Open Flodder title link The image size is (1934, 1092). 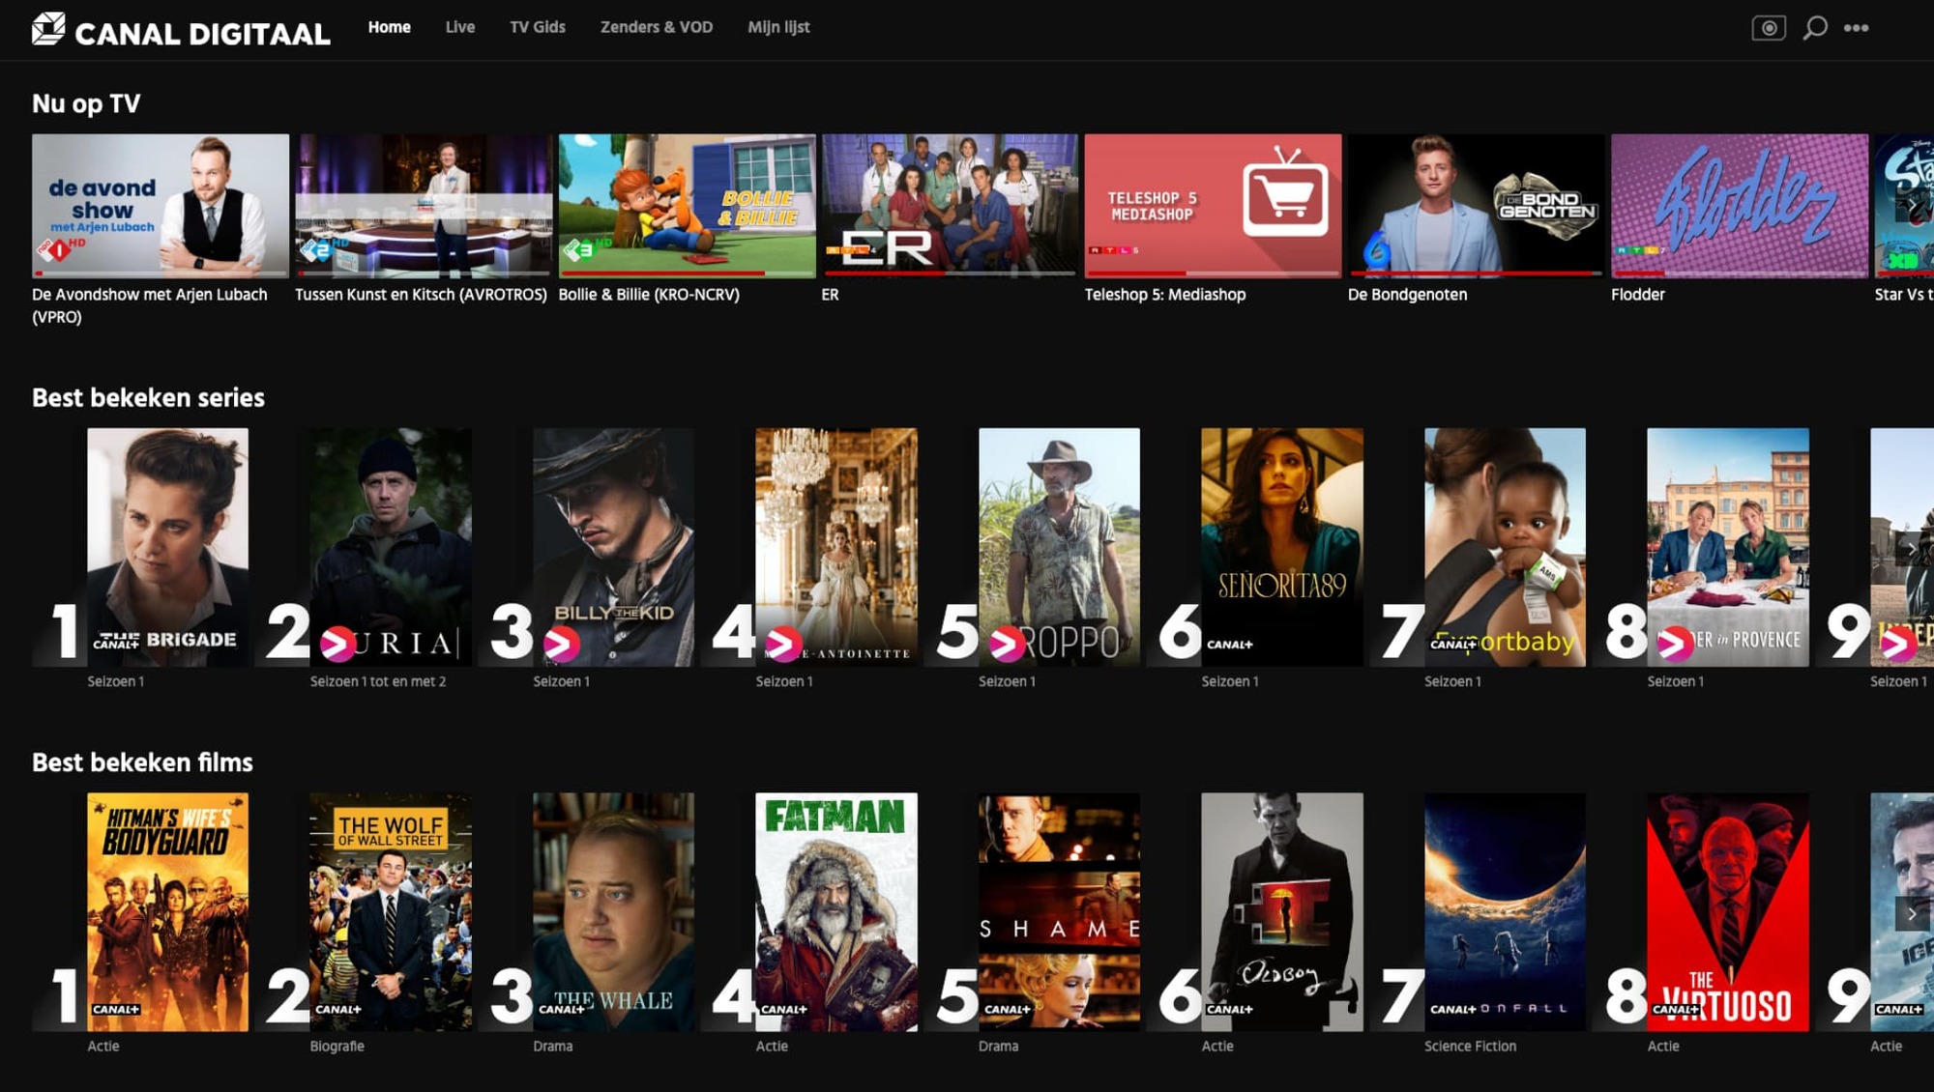pyautogui.click(x=1638, y=295)
